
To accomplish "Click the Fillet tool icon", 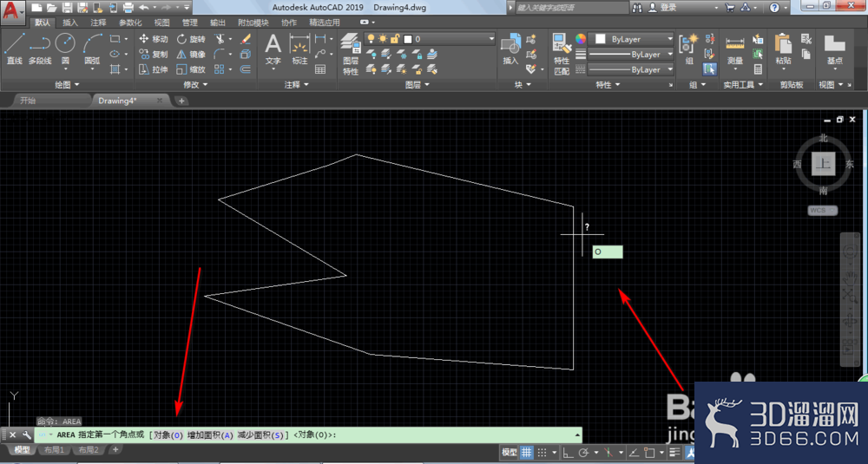I will point(220,54).
